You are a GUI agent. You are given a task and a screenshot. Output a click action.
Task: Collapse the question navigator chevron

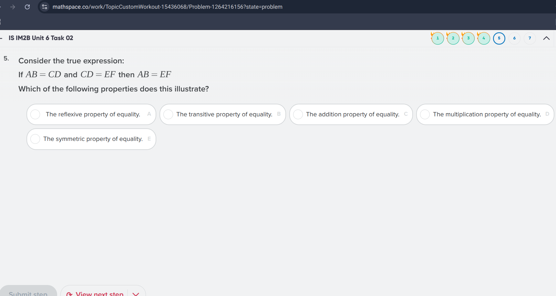546,38
